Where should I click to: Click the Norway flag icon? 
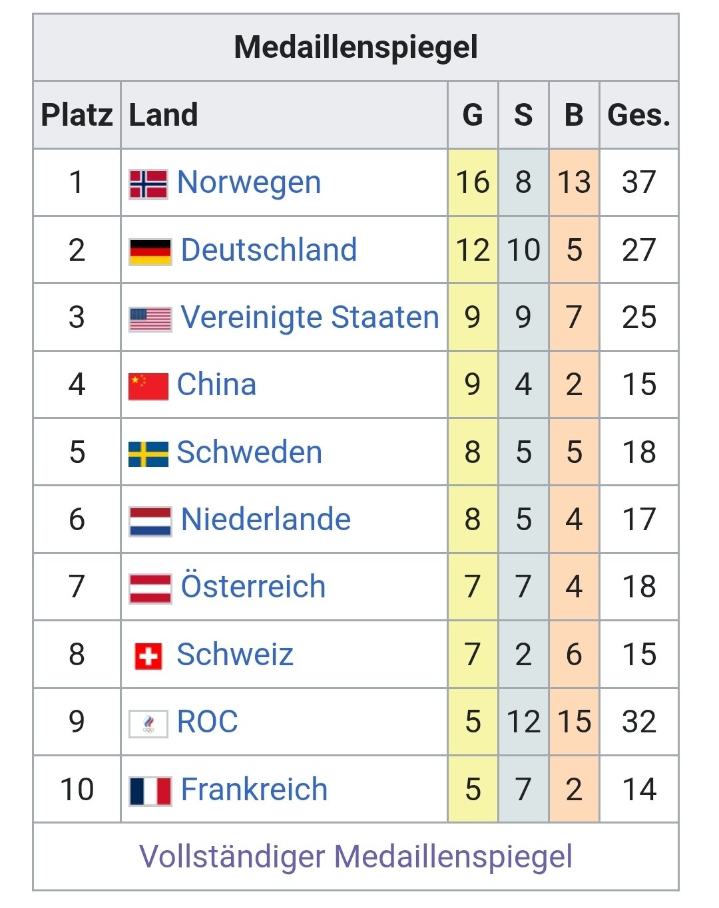148,184
